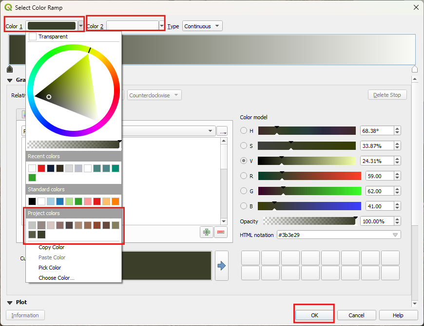Open the Counterclockwise direction dropdown

point(154,95)
